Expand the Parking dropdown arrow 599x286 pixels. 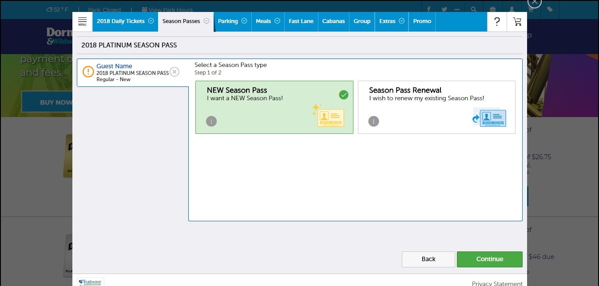244,21
